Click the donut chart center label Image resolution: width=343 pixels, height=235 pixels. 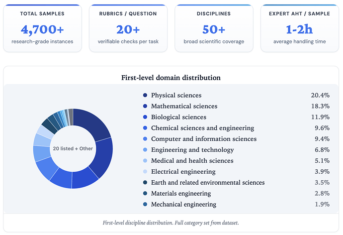[73, 148]
